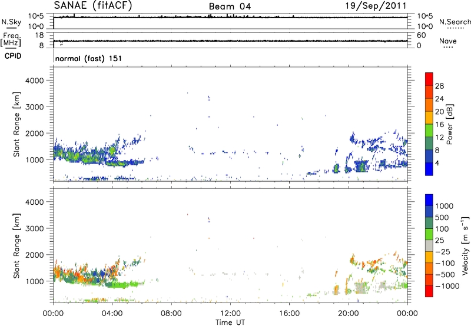Screen dimensions: 471x326
Task: Select the "N.Search" legend label
Action: pyautogui.click(x=455, y=22)
